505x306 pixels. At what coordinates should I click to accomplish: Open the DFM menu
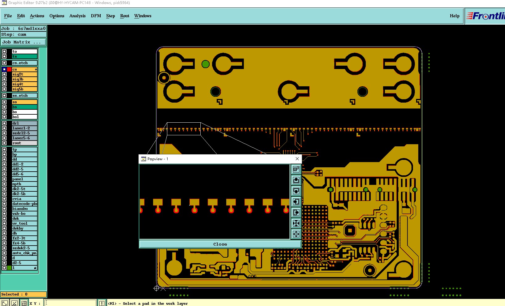tap(96, 16)
